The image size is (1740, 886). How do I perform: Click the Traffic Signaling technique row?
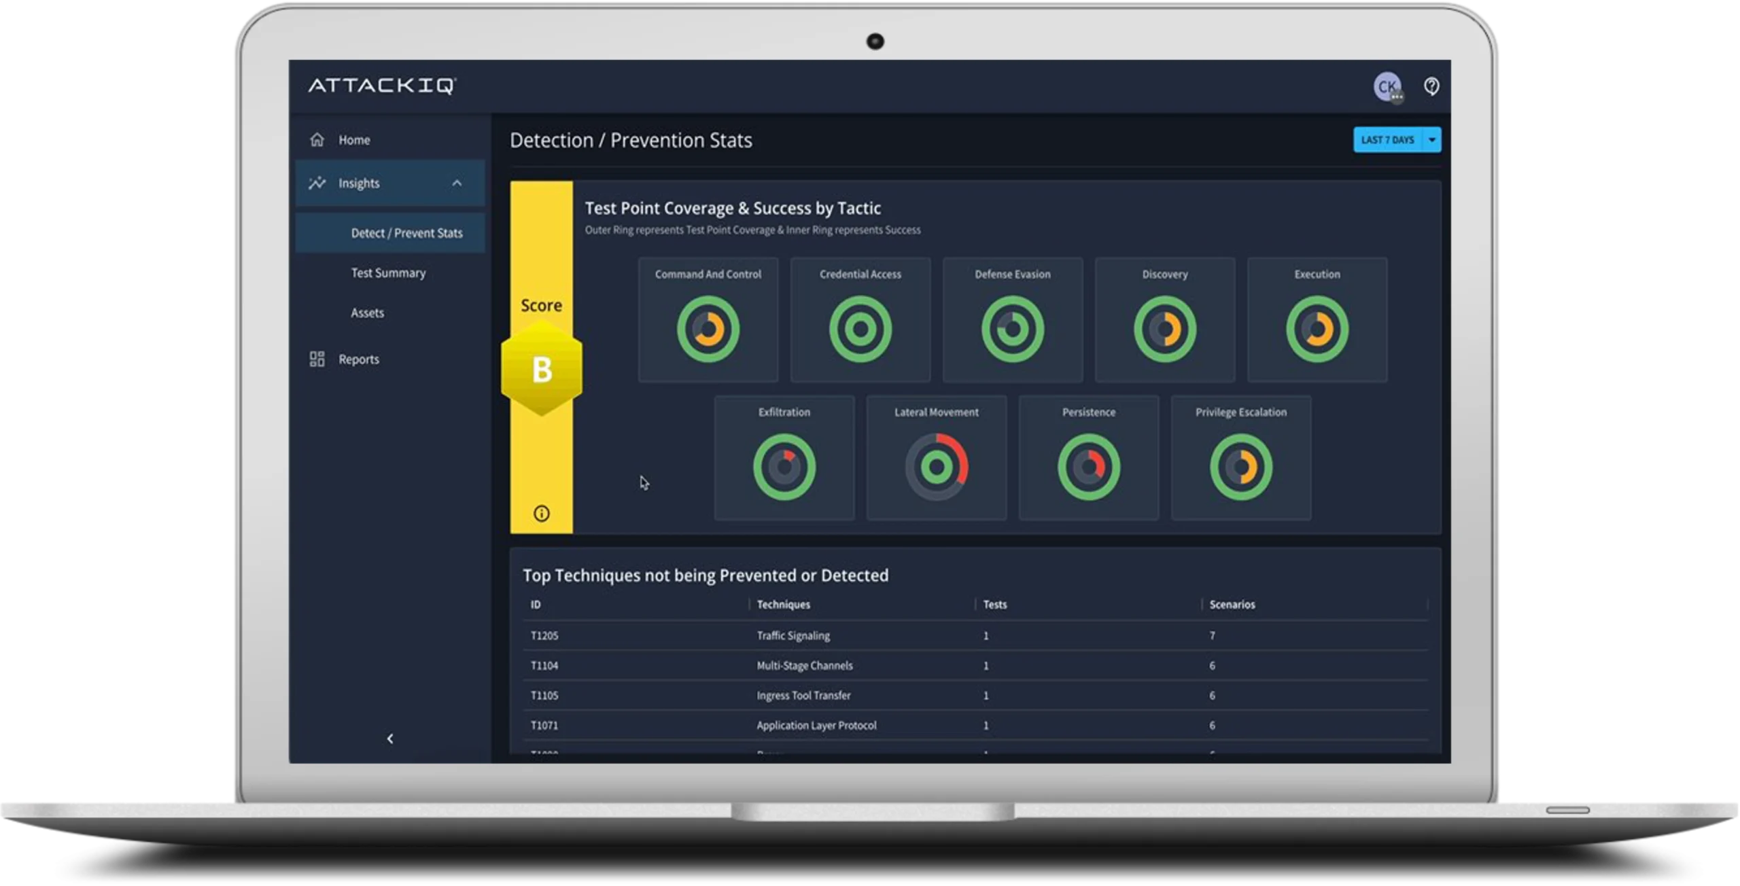793,636
